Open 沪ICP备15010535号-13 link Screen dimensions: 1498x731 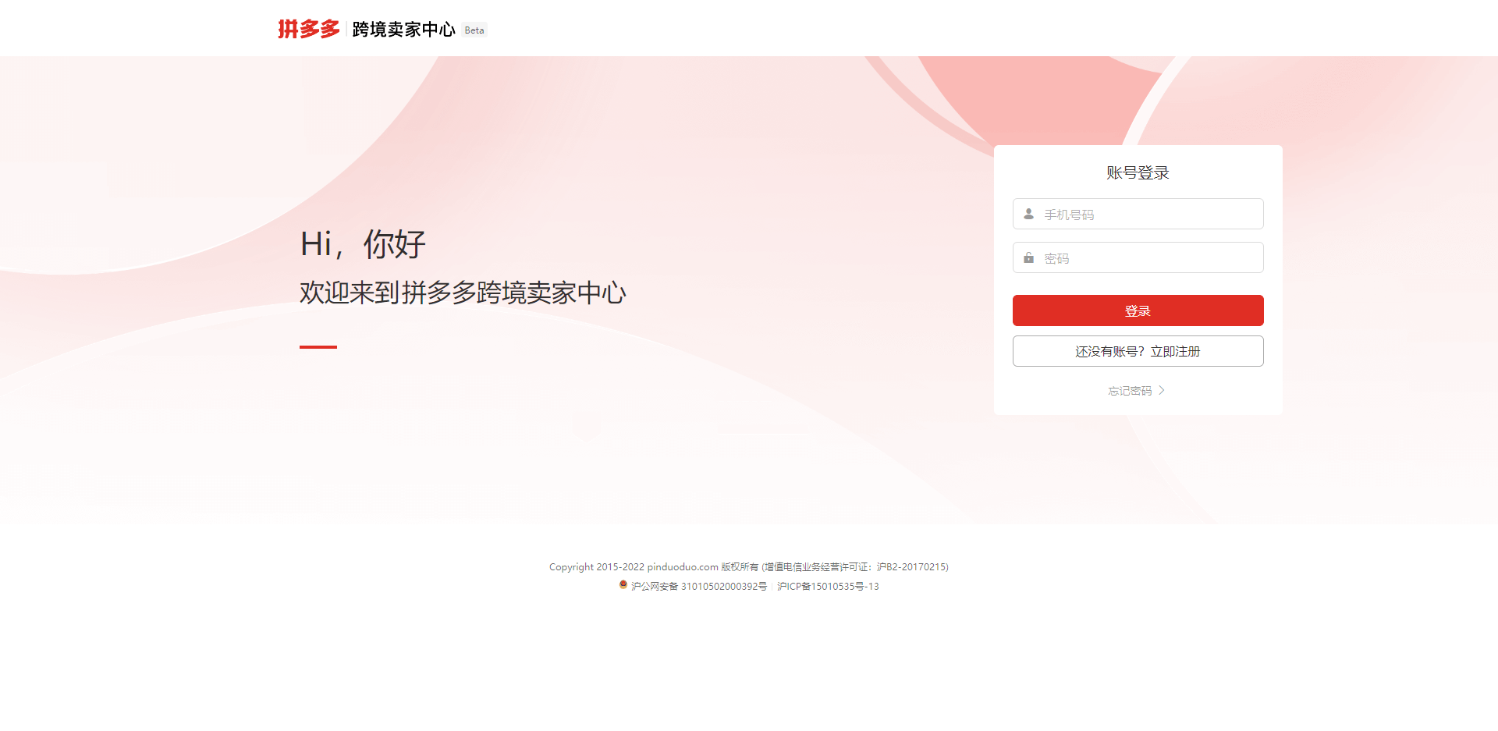(828, 587)
